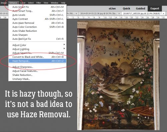Expand the Adjust Color submenu arrow

64,44
